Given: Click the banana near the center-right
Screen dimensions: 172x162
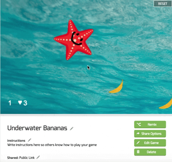Looking at the screenshot, I should (x=116, y=87).
